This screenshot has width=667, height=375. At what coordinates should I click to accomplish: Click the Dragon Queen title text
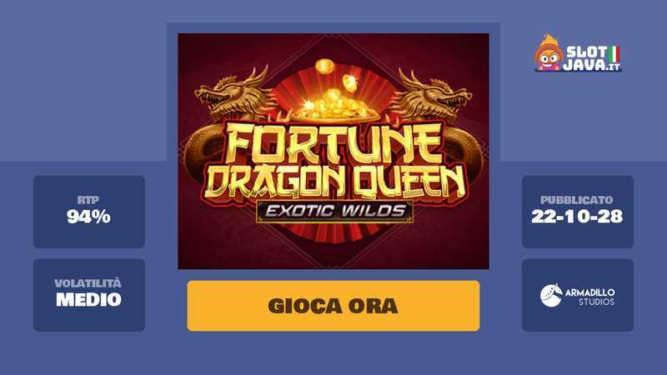point(335,182)
